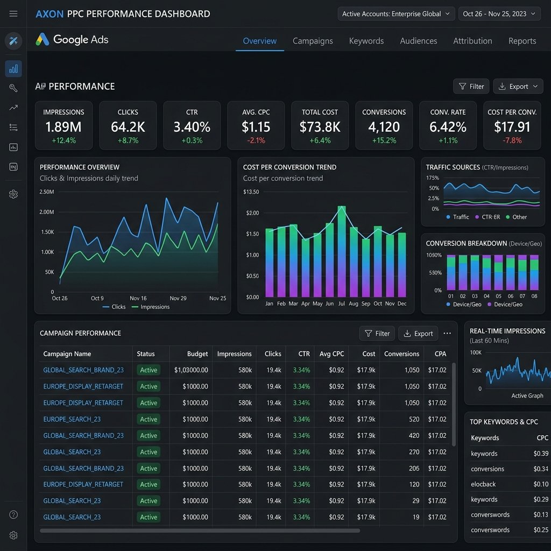The width and height of the screenshot is (551, 551).
Task: Click the Google Ads logo
Action: tap(72, 40)
